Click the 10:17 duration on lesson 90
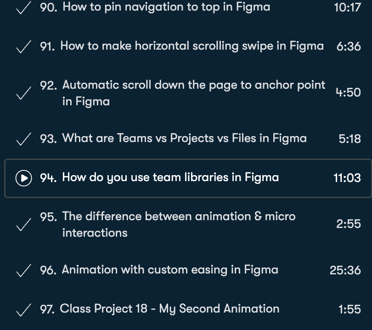Viewport: 372px width, 330px height. click(x=347, y=8)
